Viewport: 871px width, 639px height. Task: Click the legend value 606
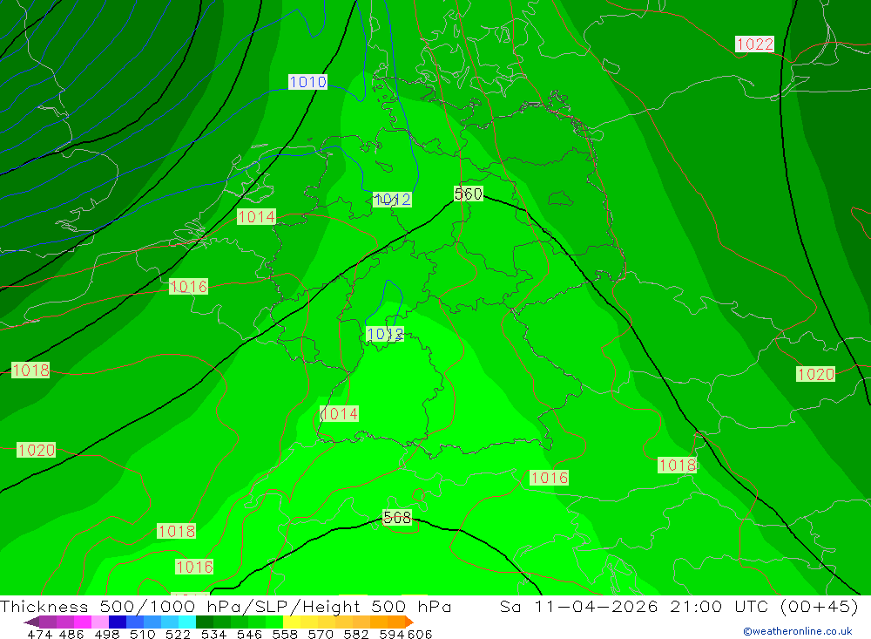tap(419, 634)
